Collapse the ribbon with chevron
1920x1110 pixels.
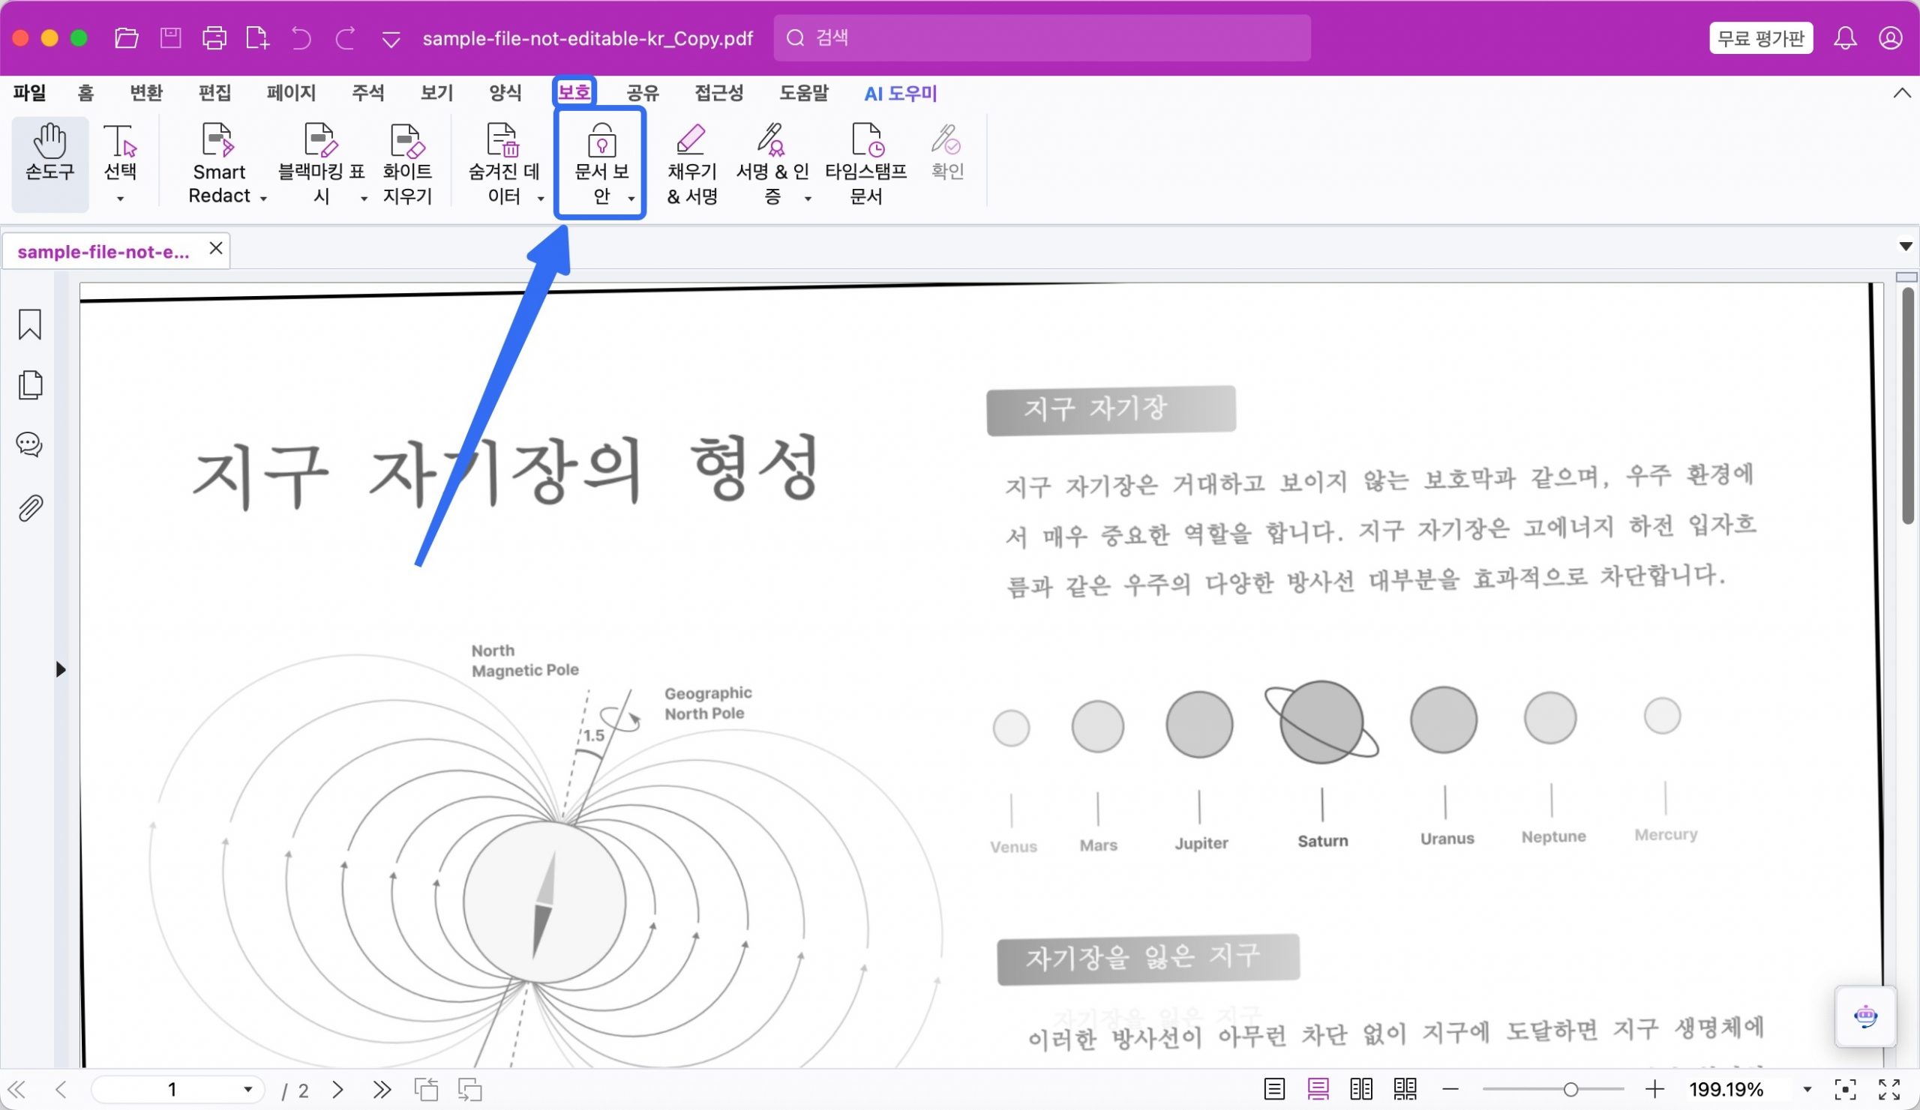1902,93
